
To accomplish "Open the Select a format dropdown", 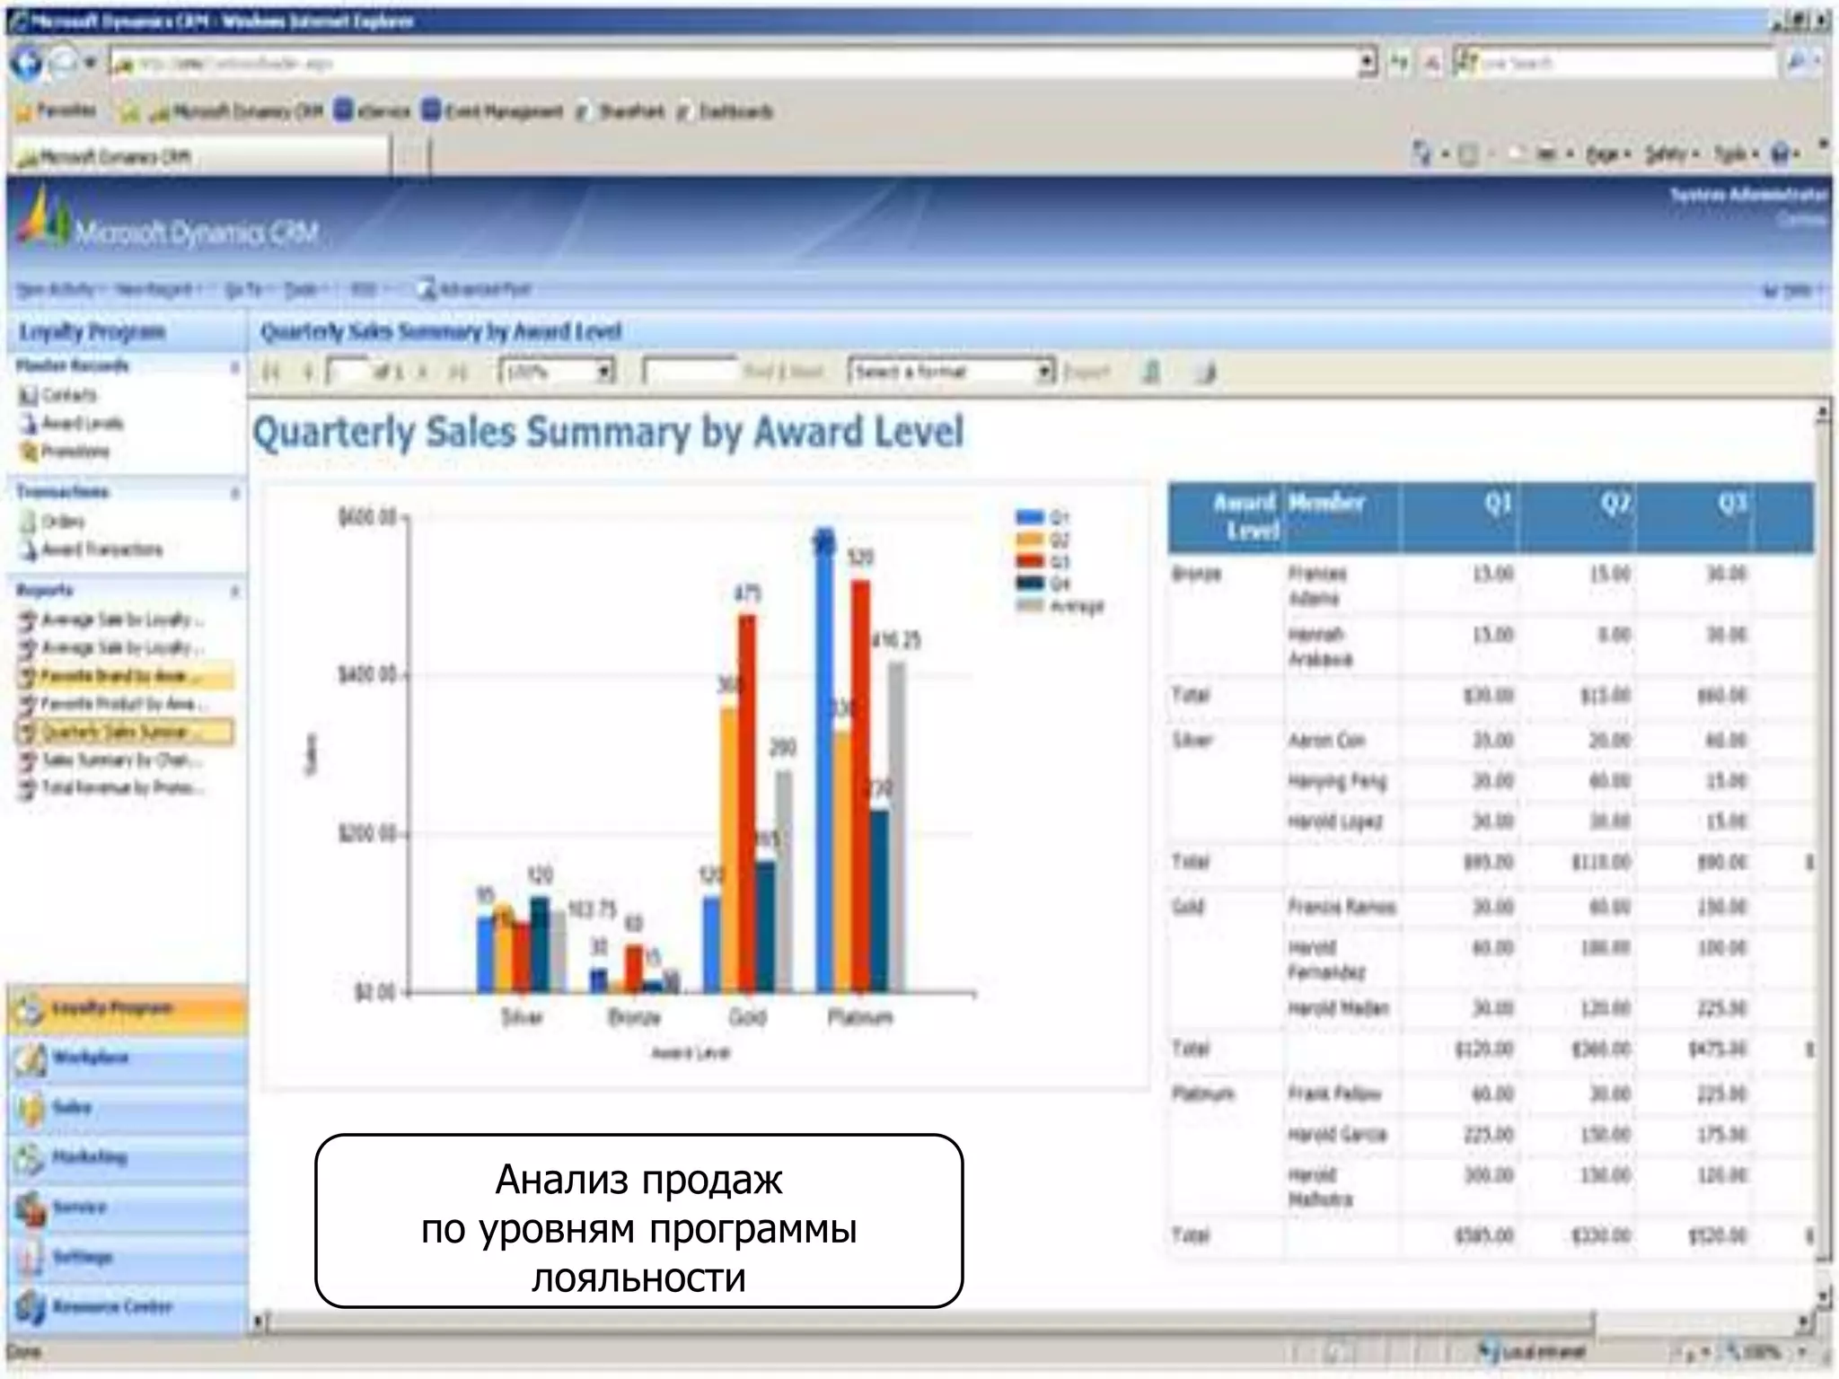I will click(x=1044, y=372).
